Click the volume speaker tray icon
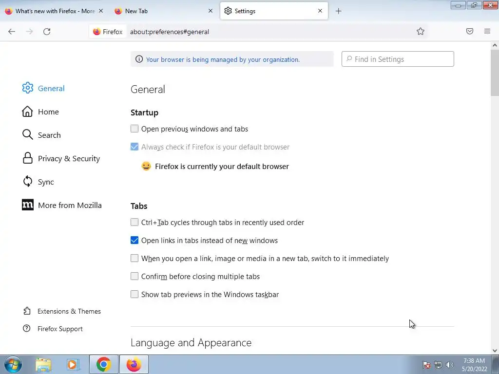The height and width of the screenshot is (374, 499). click(450, 364)
